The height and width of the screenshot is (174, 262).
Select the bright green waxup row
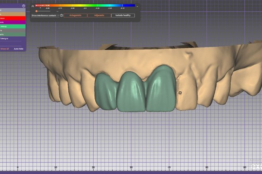tap(12, 26)
